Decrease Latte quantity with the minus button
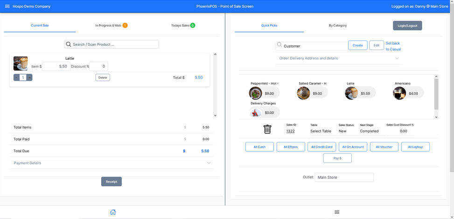Screen dimensions: 454x219 point(16,78)
